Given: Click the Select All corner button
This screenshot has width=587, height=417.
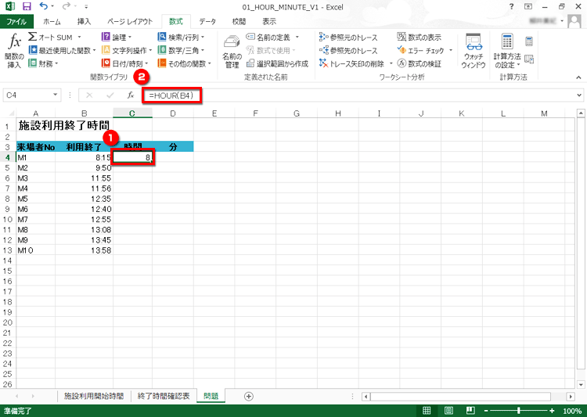Looking at the screenshot, I should (11, 113).
